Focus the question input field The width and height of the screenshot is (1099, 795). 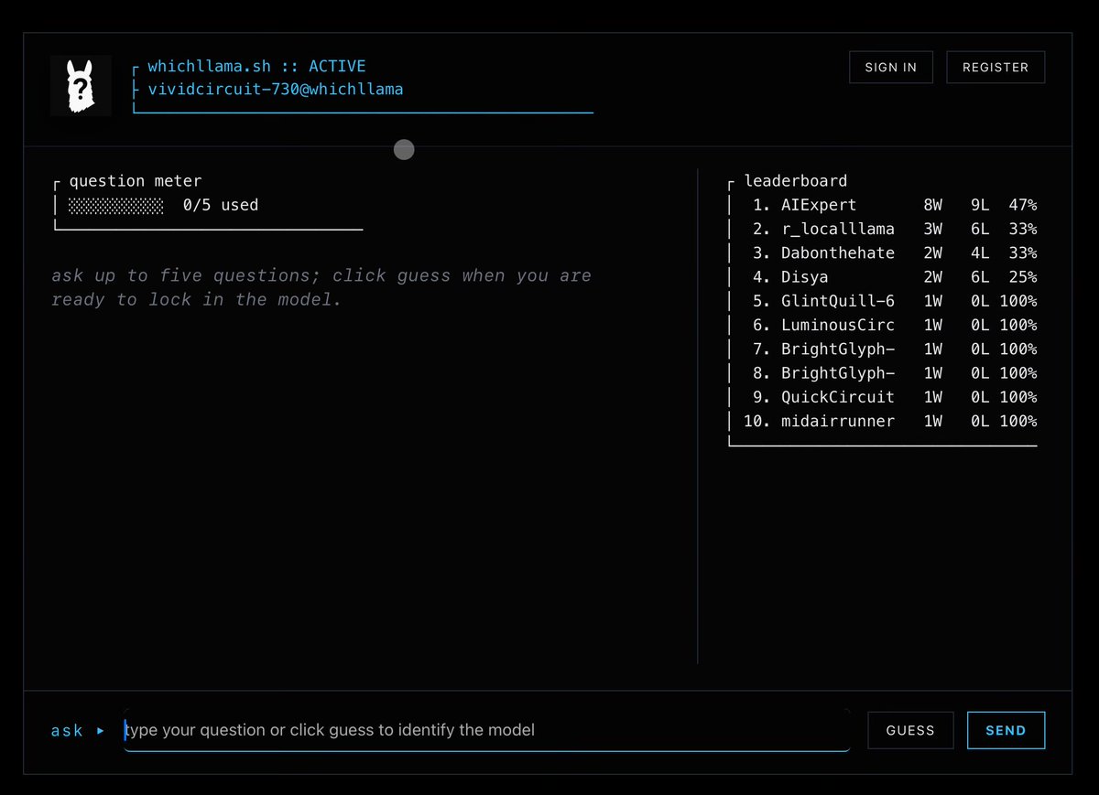click(x=486, y=730)
